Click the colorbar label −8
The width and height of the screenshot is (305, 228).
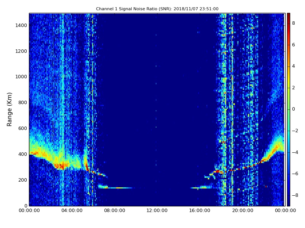[295, 195]
